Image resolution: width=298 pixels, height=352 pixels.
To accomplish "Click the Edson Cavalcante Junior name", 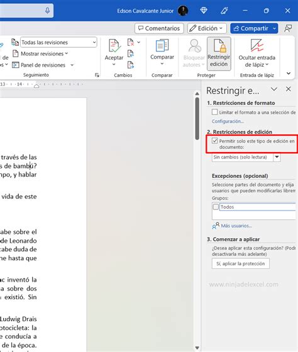I will tap(145, 11).
